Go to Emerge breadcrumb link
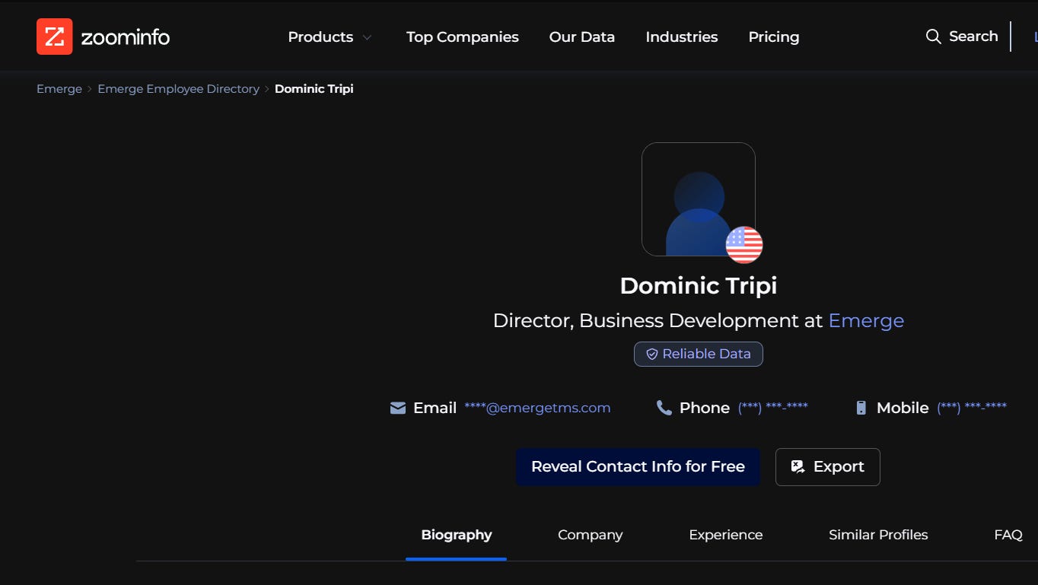Screen dimensions: 1038x585 [x=59, y=89]
